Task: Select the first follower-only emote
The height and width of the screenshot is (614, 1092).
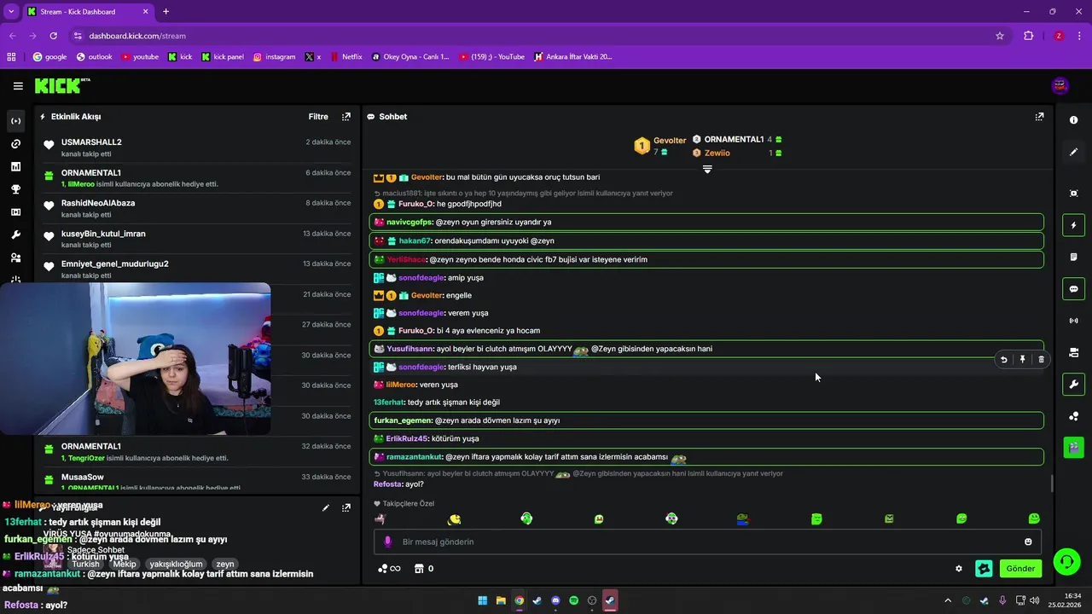Action: (x=380, y=518)
